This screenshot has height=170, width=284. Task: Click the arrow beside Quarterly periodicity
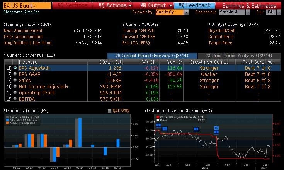(x=186, y=12)
